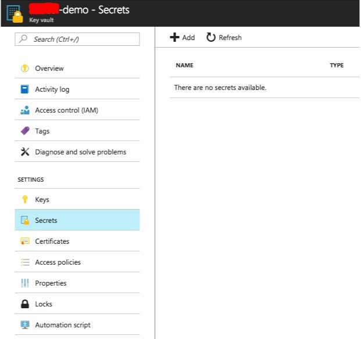Click the black Locks padlock icon
Viewport: 361px width, 339px height.
coord(25,304)
